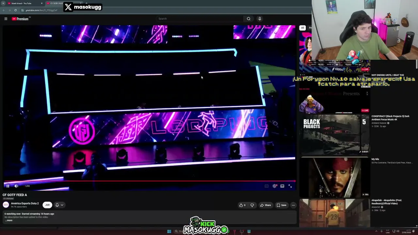Image resolution: width=418 pixels, height=235 pixels.
Task: Share the current video
Action: 265,205
